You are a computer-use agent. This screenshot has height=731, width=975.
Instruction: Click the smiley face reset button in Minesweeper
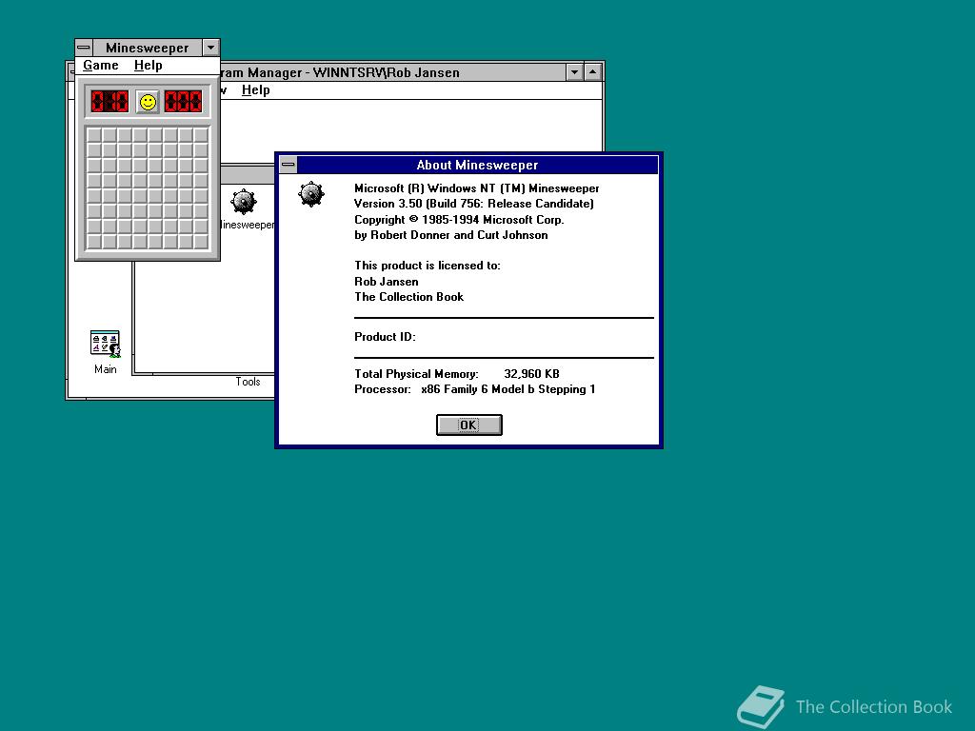click(148, 102)
